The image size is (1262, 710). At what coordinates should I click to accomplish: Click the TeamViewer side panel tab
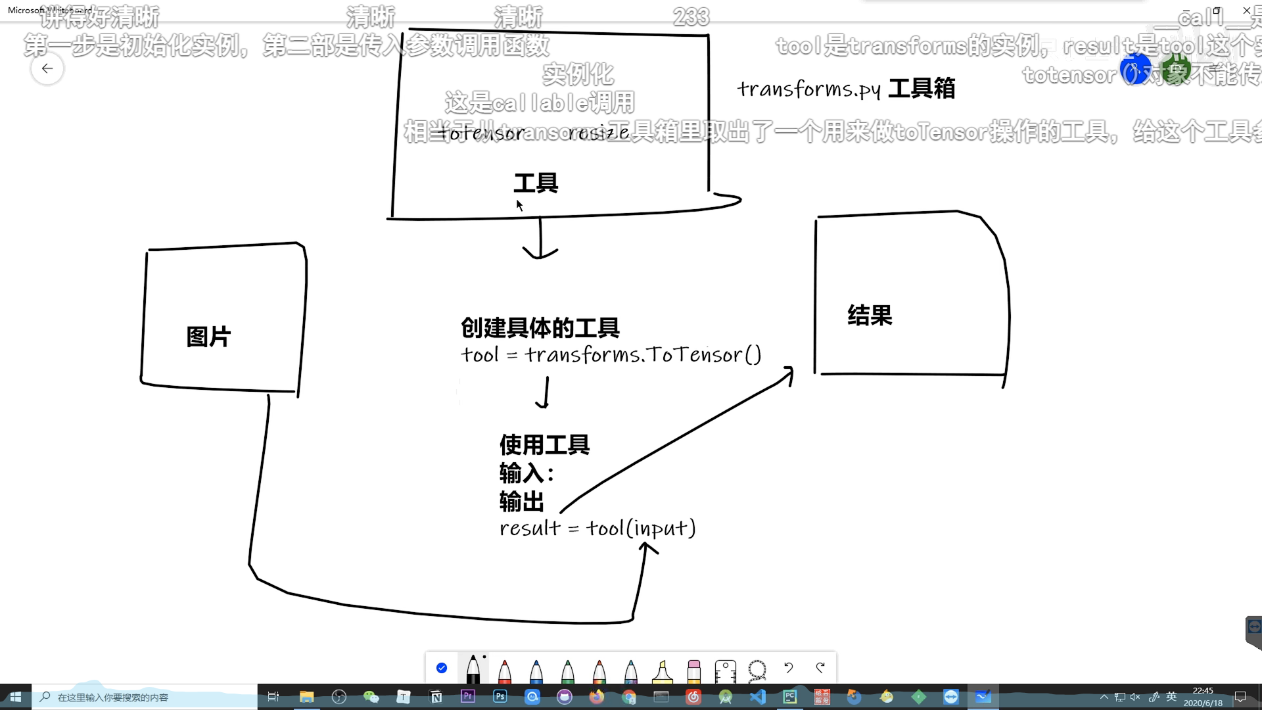click(1253, 632)
